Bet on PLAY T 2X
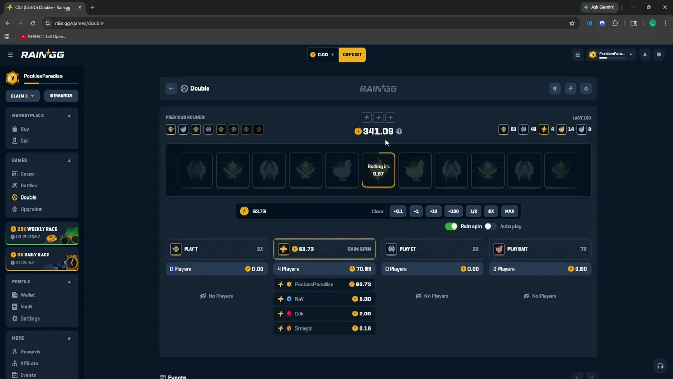This screenshot has width=673, height=379. 217,249
